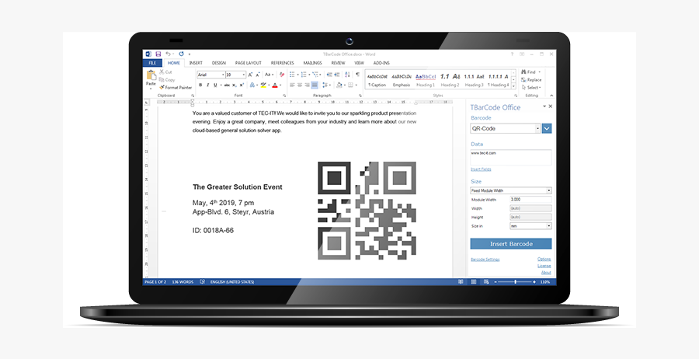Switch to the INSERT ribbon tab
The image size is (699, 359).
coord(196,63)
